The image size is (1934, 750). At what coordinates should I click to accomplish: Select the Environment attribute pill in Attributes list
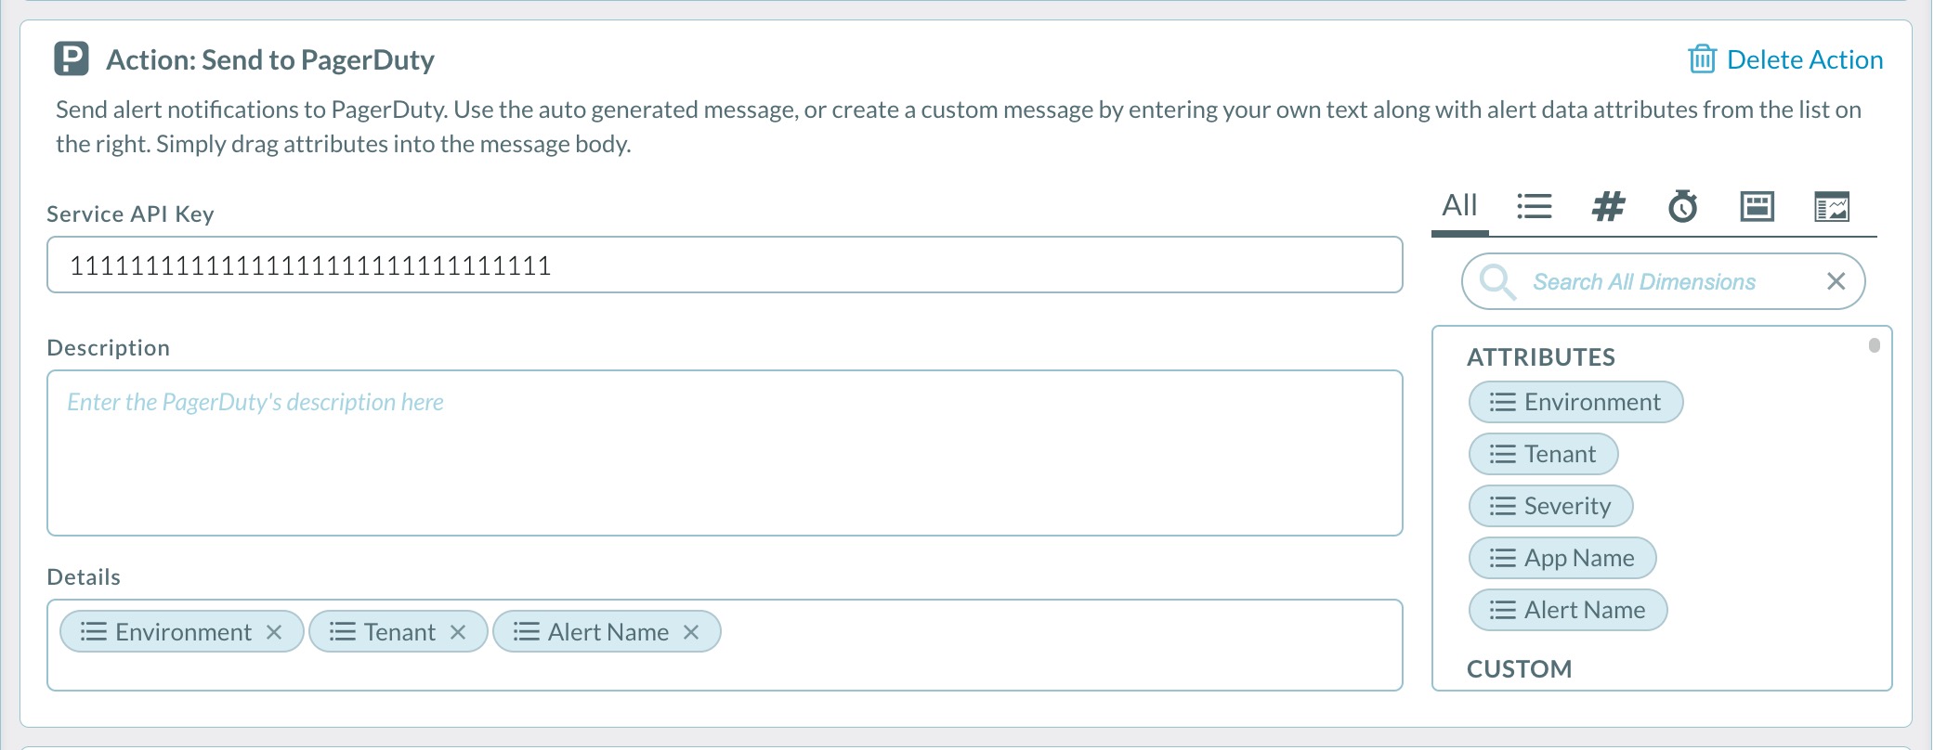coord(1575,402)
